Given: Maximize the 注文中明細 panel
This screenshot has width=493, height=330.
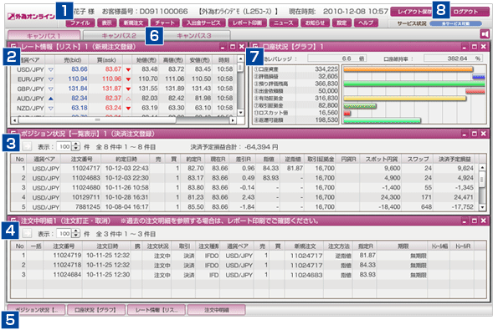Looking at the screenshot, I should click(474, 221).
